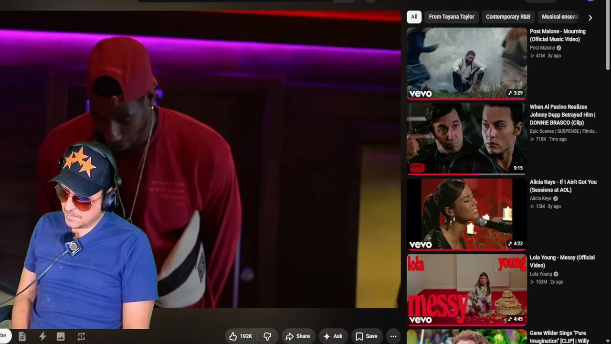Click title "Gene Wilder Sings Pure Imagination"
Image resolution: width=611 pixels, height=344 pixels.
click(x=559, y=337)
